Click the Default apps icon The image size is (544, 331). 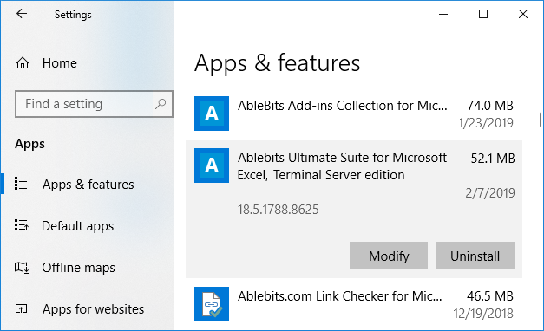[21, 225]
